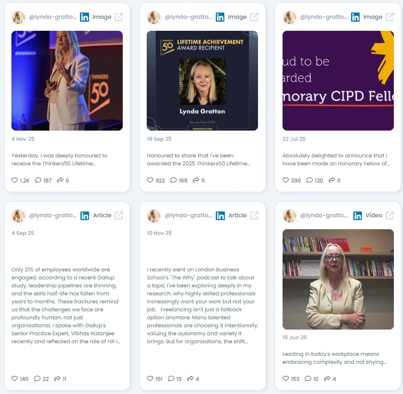Open external link on 16 Sep 25 post
The width and height of the screenshot is (403, 394).
254,17
